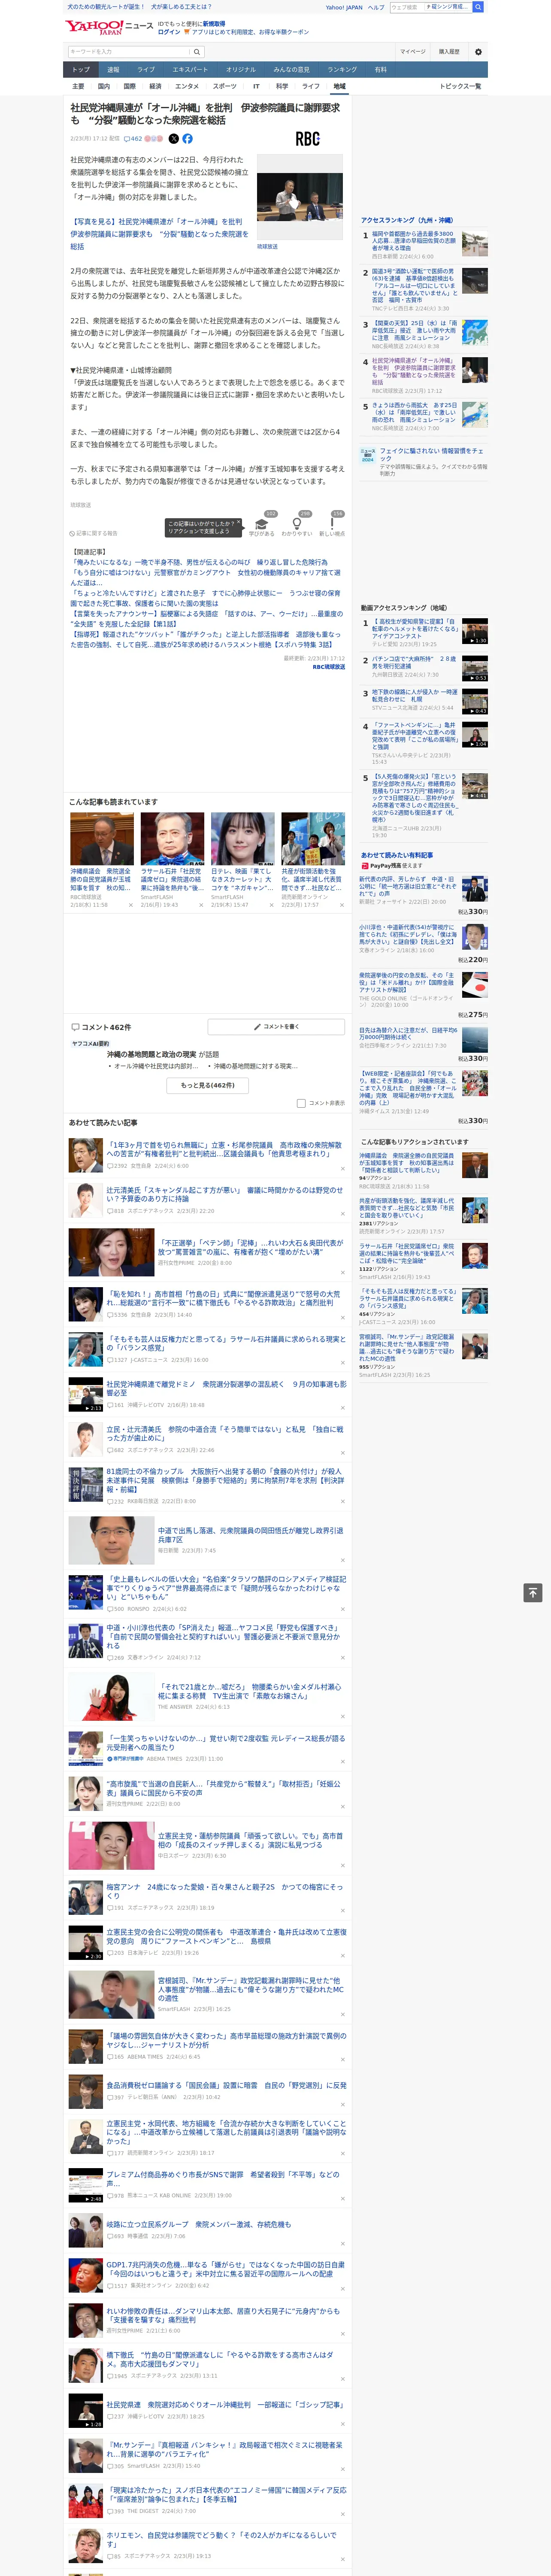Click the X share icon under the headline
The width and height of the screenshot is (551, 2576).
tap(173, 139)
